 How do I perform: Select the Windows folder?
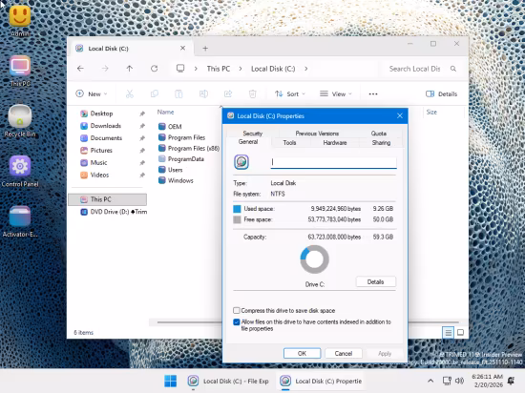(x=177, y=180)
